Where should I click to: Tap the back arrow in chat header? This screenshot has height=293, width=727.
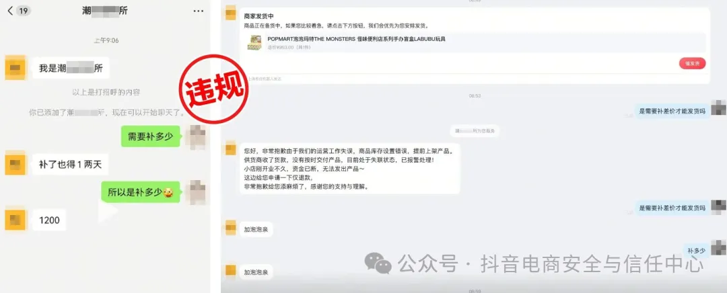(x=10, y=11)
